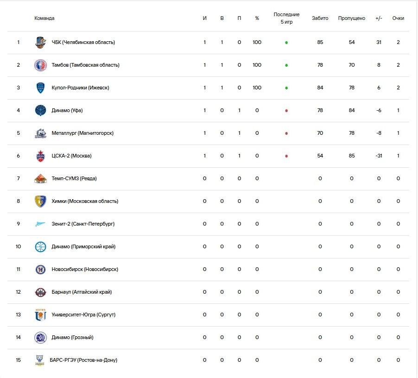Viewport: 418px width, 378px height.
Task: Open Металлург (Магнитогорск) team link
Action: point(82,133)
